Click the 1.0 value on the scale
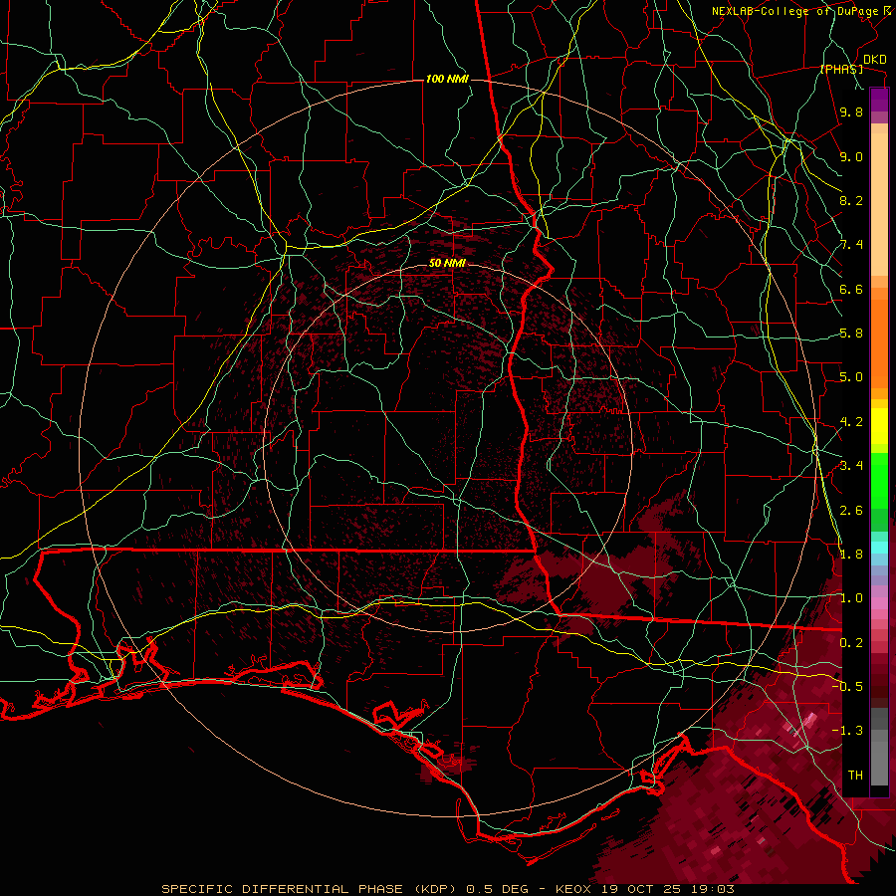Screen dimensions: 896x896 coord(851,598)
